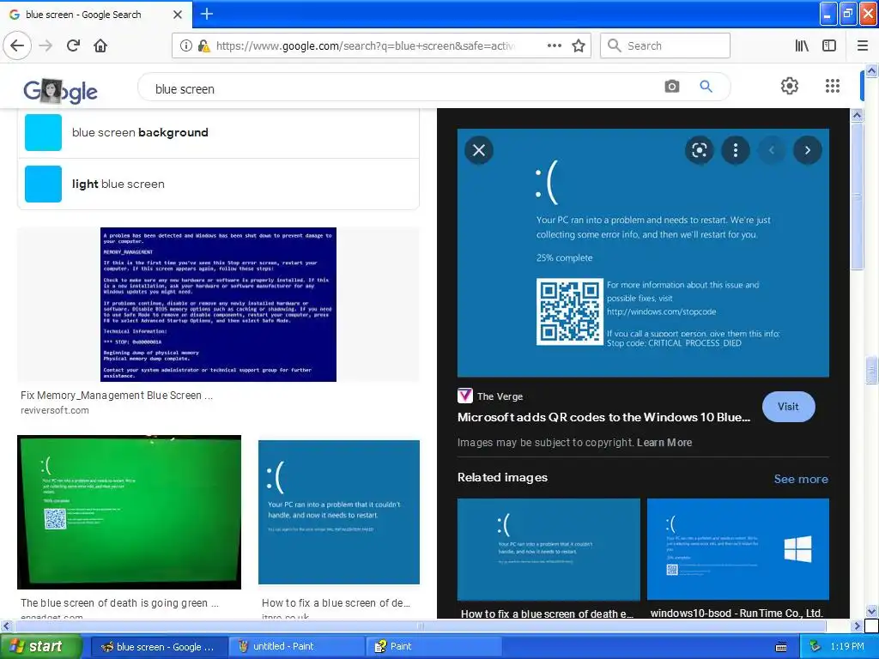Close the image preview panel with the X
The image size is (879, 659).
(479, 150)
